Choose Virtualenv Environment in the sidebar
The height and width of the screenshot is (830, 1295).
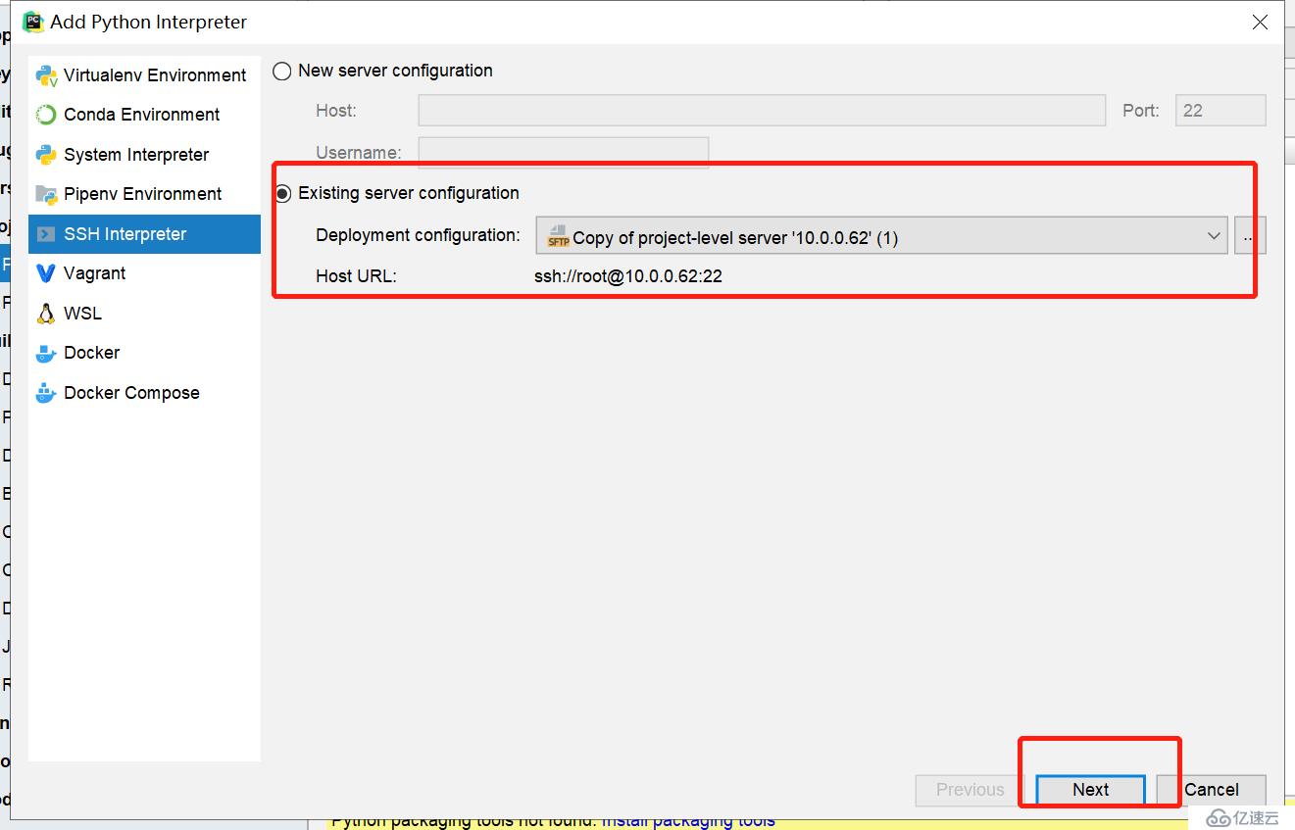144,75
